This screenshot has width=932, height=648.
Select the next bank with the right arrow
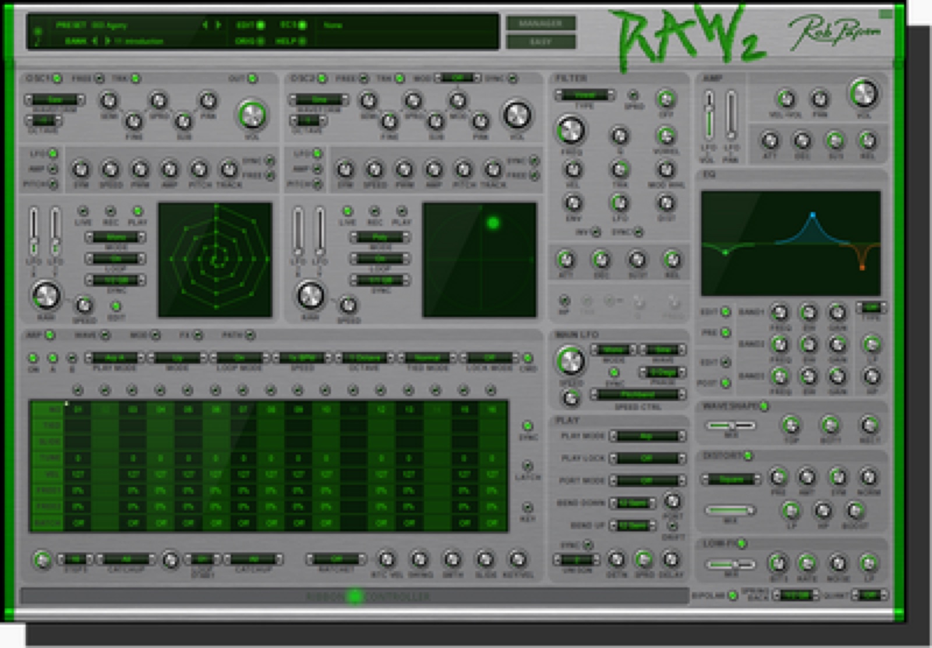(107, 41)
